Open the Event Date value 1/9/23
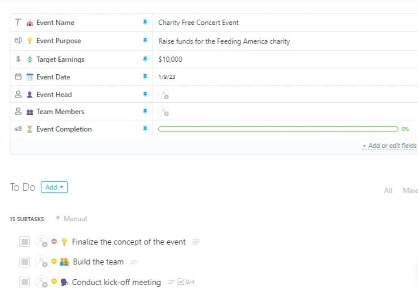The image size is (418, 289). click(x=167, y=77)
